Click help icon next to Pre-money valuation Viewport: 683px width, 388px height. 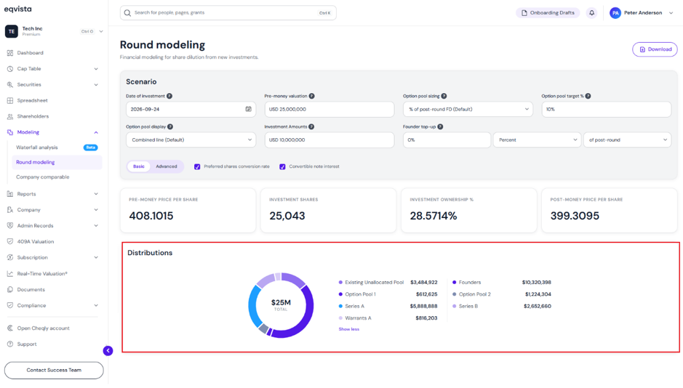pyautogui.click(x=312, y=96)
